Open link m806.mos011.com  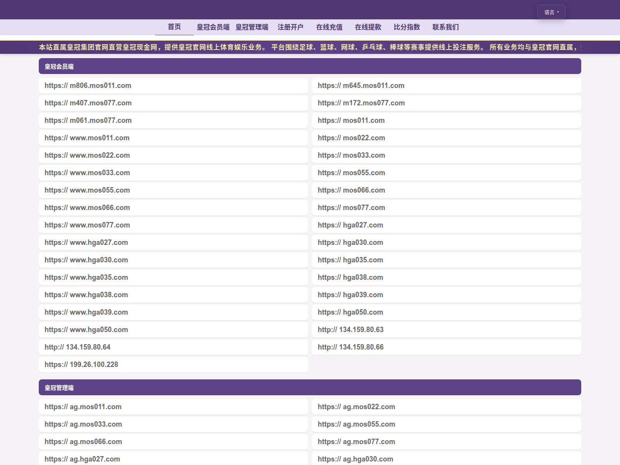[x=173, y=86]
